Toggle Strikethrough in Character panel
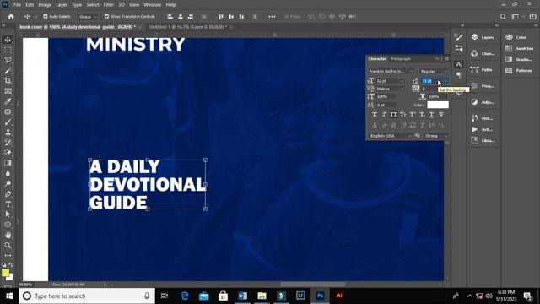 pos(440,115)
